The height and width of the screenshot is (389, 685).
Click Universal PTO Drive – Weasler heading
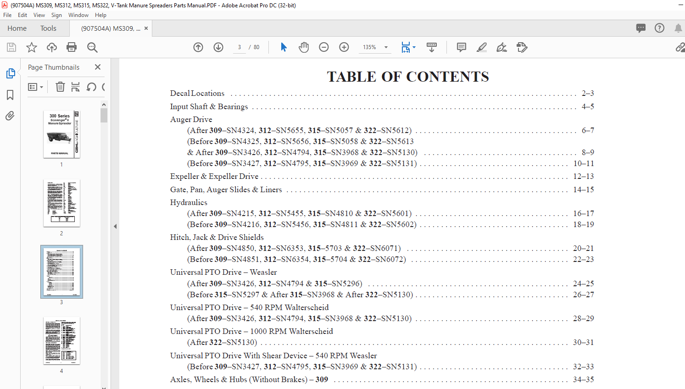(x=223, y=272)
